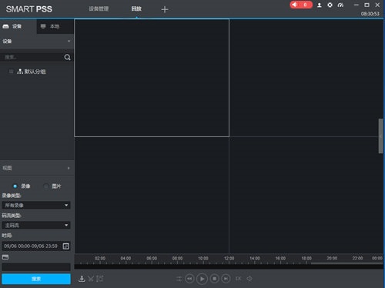Open the record type dropdown

[x=36, y=205]
